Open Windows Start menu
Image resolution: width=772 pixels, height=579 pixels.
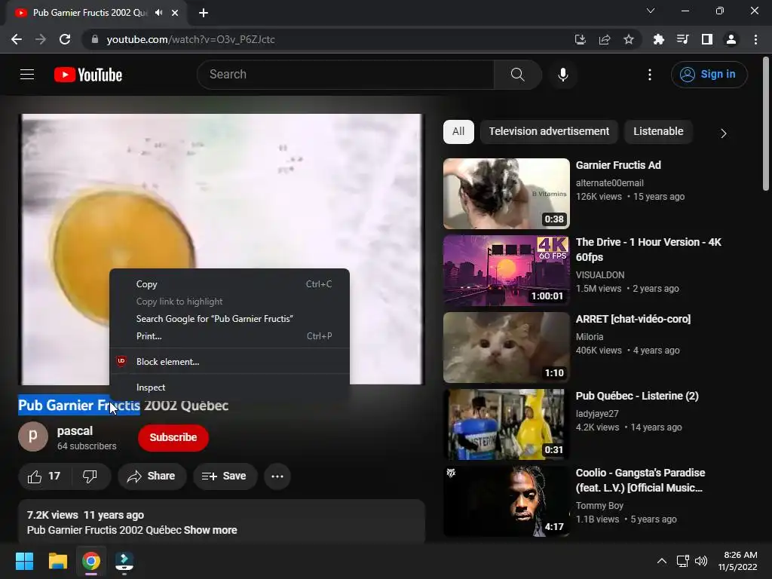24,561
